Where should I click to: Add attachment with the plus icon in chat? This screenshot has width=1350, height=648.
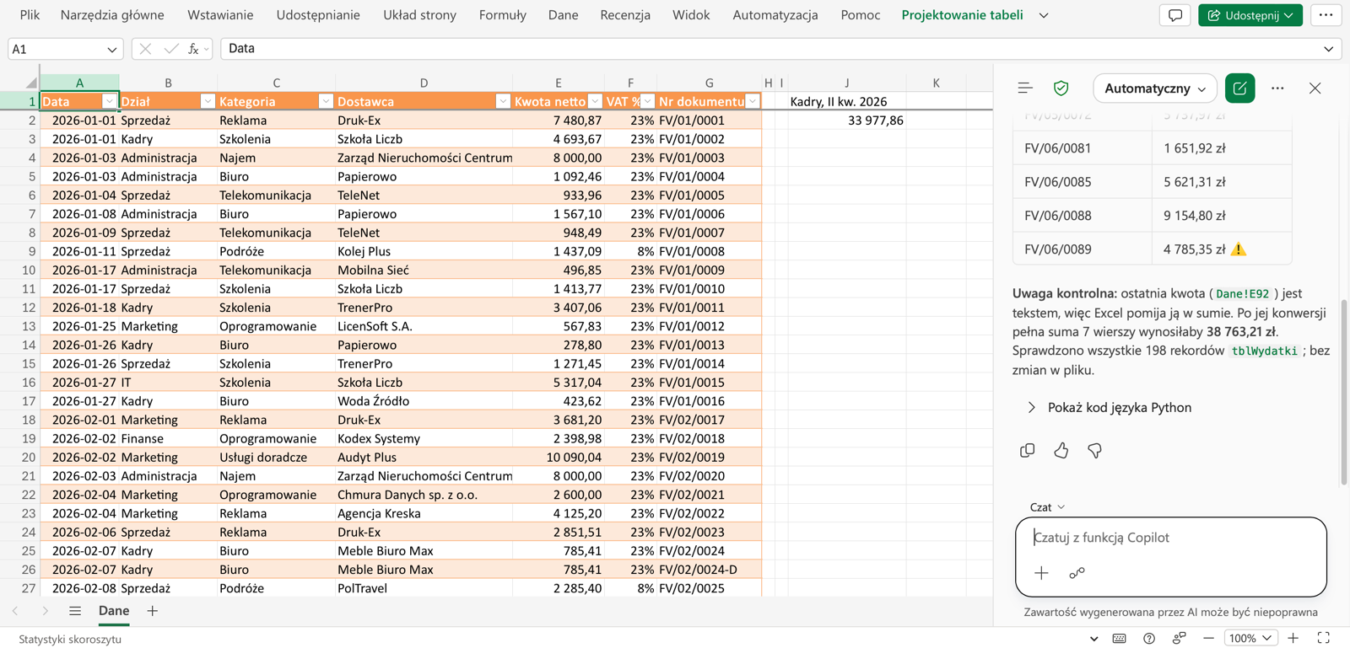point(1041,573)
